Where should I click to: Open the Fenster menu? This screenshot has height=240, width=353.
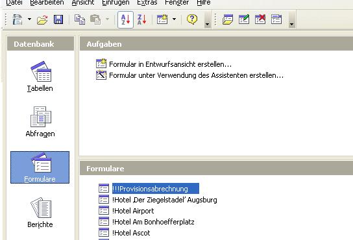pyautogui.click(x=176, y=3)
